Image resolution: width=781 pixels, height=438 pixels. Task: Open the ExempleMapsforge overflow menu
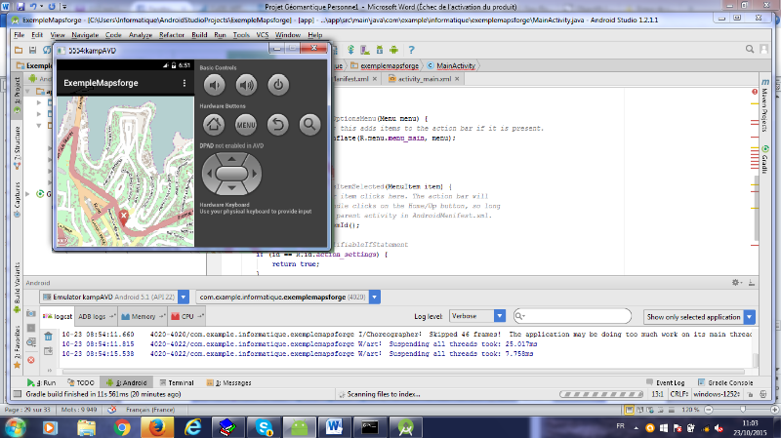pyautogui.click(x=185, y=85)
